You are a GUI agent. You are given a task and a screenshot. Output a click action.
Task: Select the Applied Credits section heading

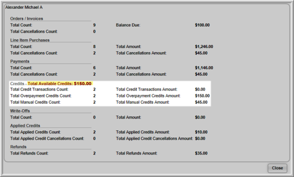pos(25,125)
